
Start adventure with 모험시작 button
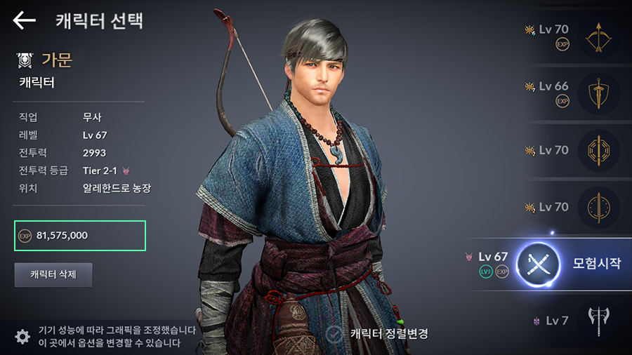point(596,263)
